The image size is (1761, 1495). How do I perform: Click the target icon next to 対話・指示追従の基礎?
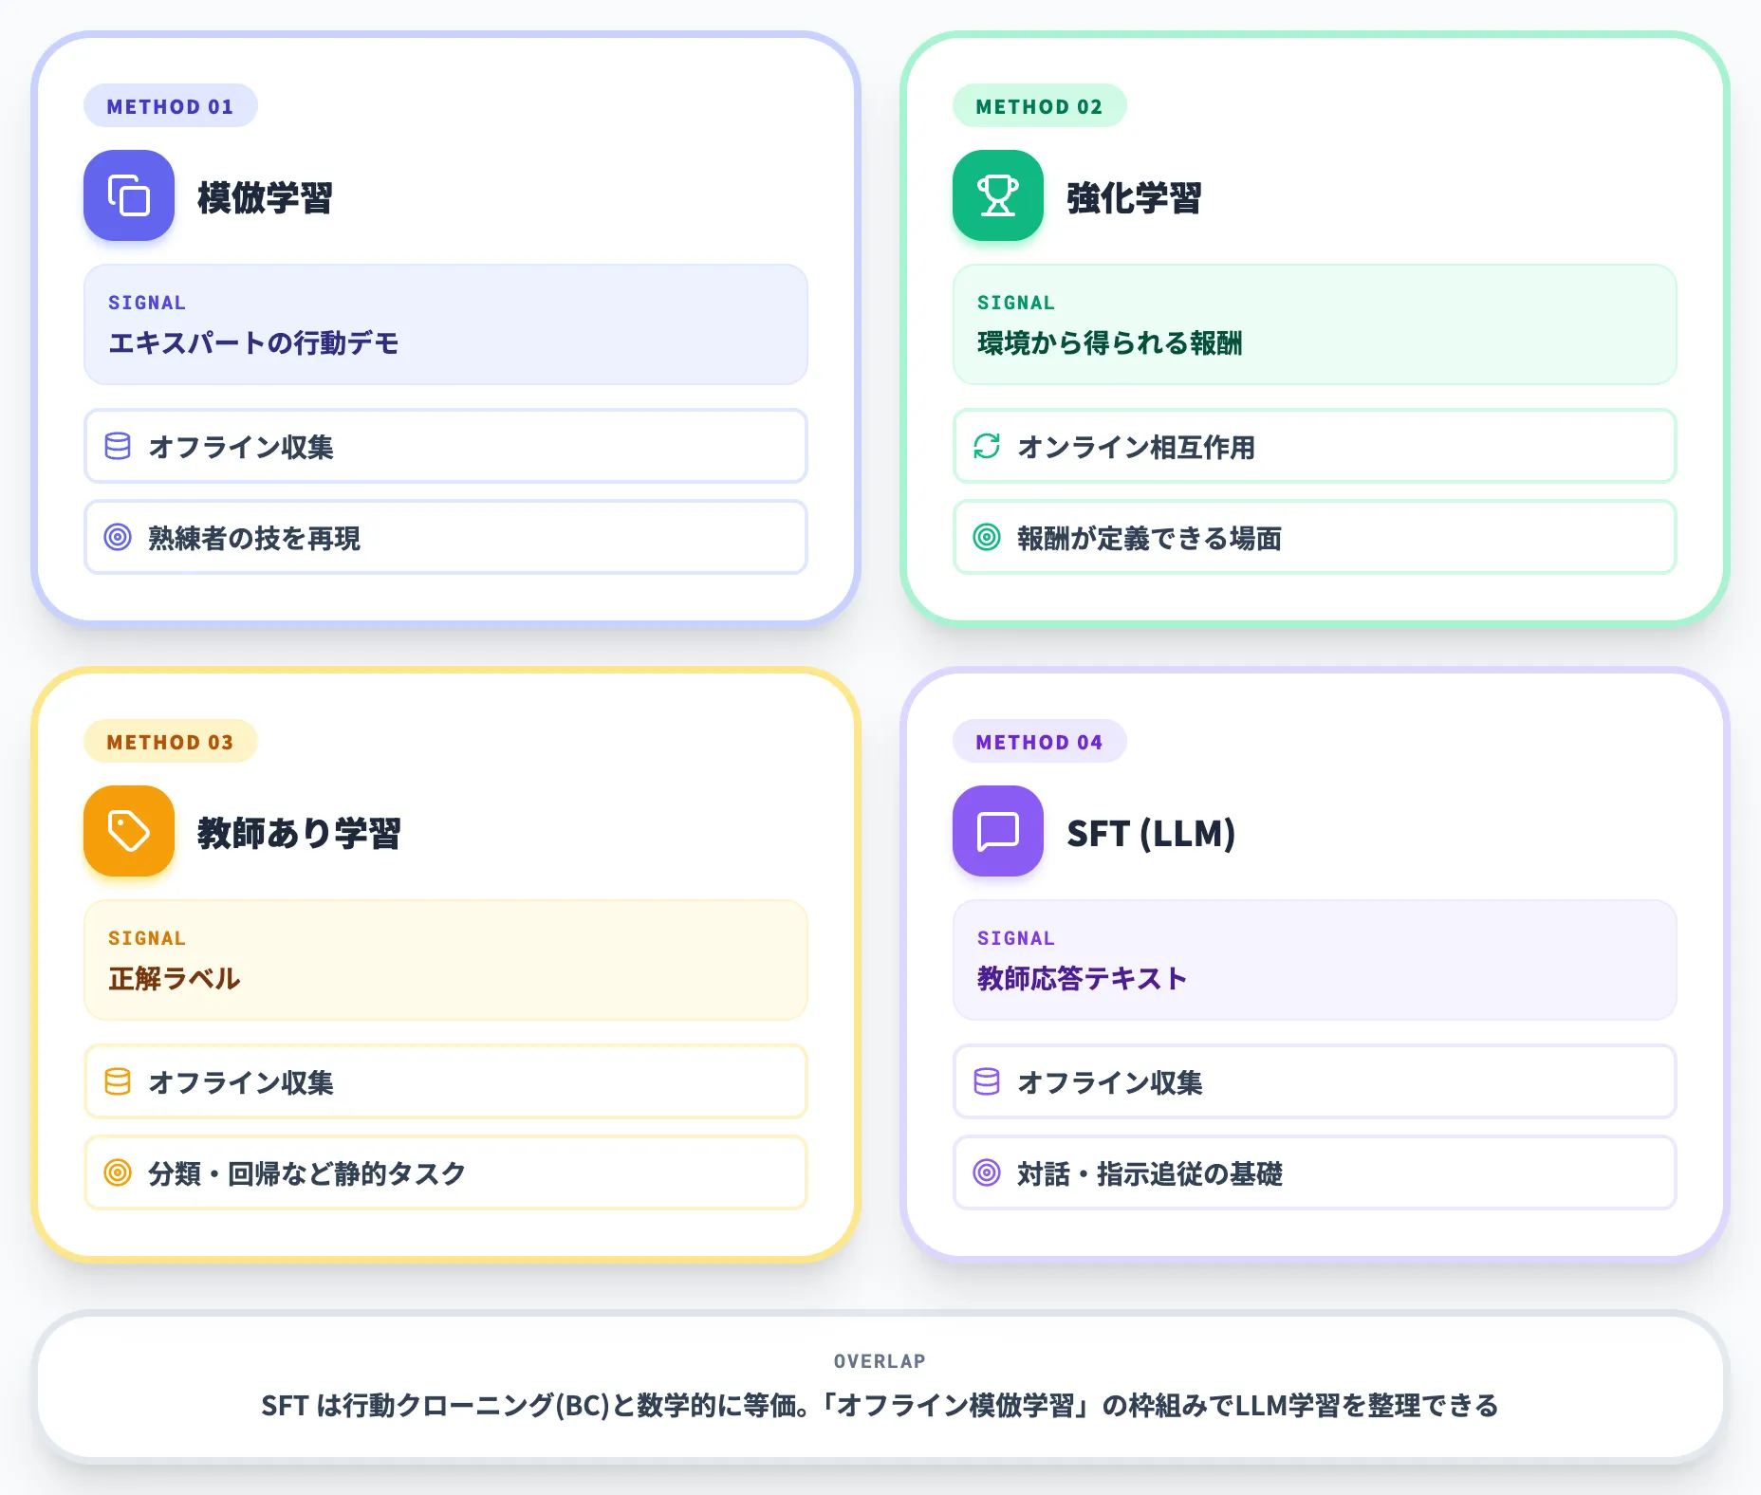click(987, 1172)
